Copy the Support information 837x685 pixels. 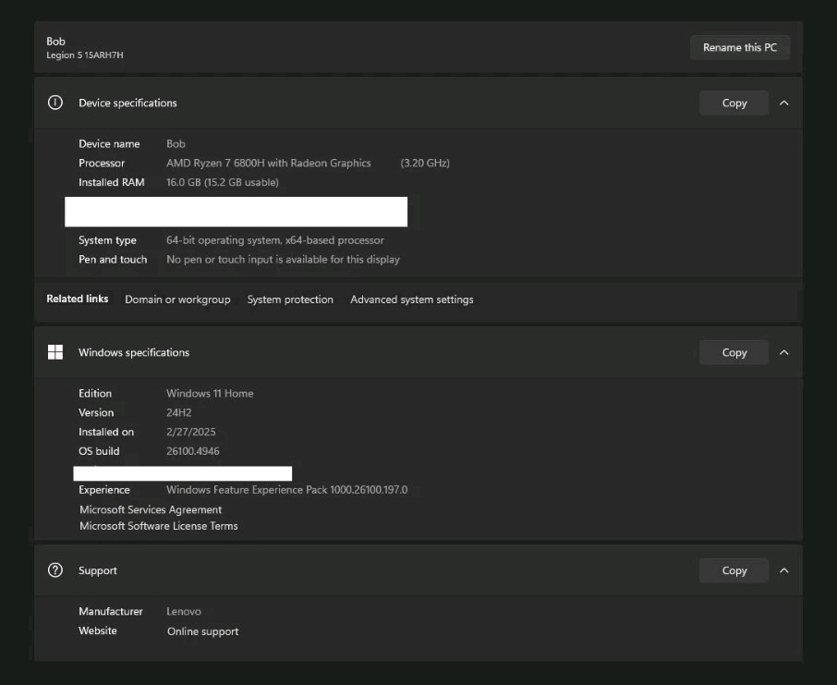[x=734, y=570]
